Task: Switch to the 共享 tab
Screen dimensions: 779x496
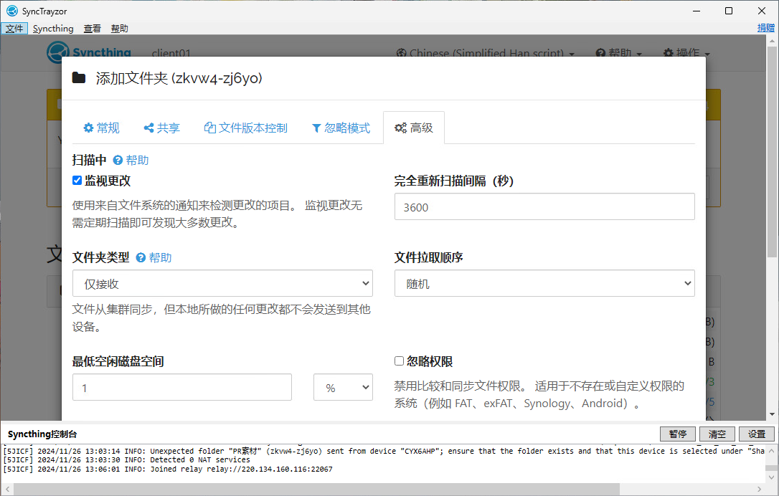Action: [x=161, y=128]
